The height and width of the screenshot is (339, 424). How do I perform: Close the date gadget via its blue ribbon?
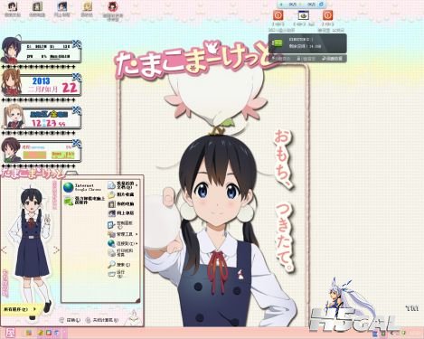(77, 77)
